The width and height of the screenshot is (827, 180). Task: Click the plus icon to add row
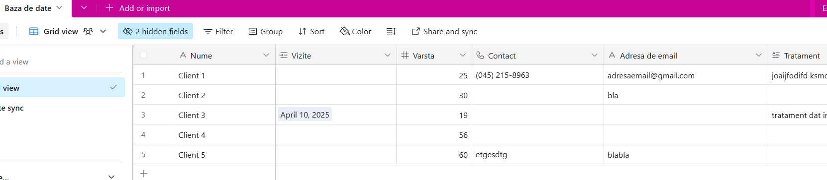click(x=144, y=173)
